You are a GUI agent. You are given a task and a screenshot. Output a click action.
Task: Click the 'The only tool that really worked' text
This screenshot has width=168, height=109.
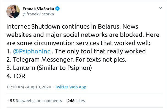(x=100, y=51)
